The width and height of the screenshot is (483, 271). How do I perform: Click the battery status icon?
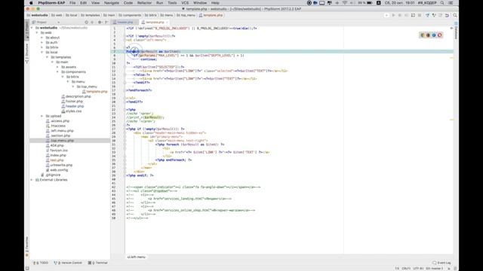(x=369, y=3)
